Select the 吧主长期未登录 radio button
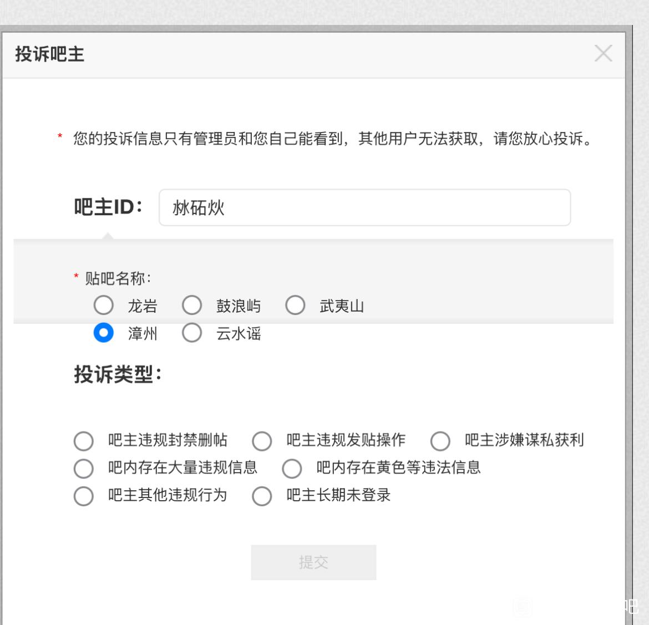 pos(262,496)
